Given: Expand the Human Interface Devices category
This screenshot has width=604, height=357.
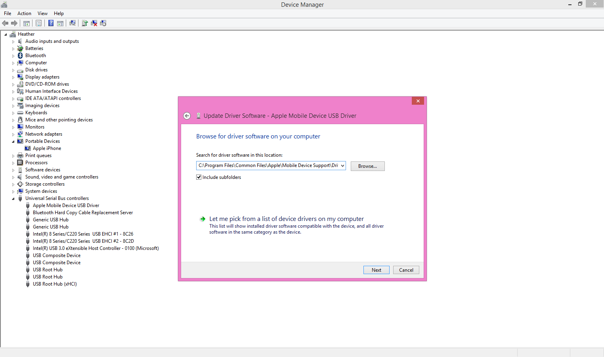Looking at the screenshot, I should tap(13, 92).
